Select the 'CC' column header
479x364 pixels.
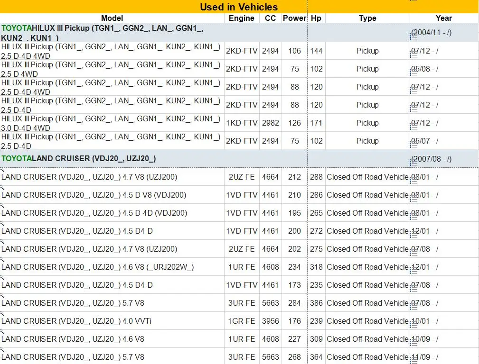270,18
